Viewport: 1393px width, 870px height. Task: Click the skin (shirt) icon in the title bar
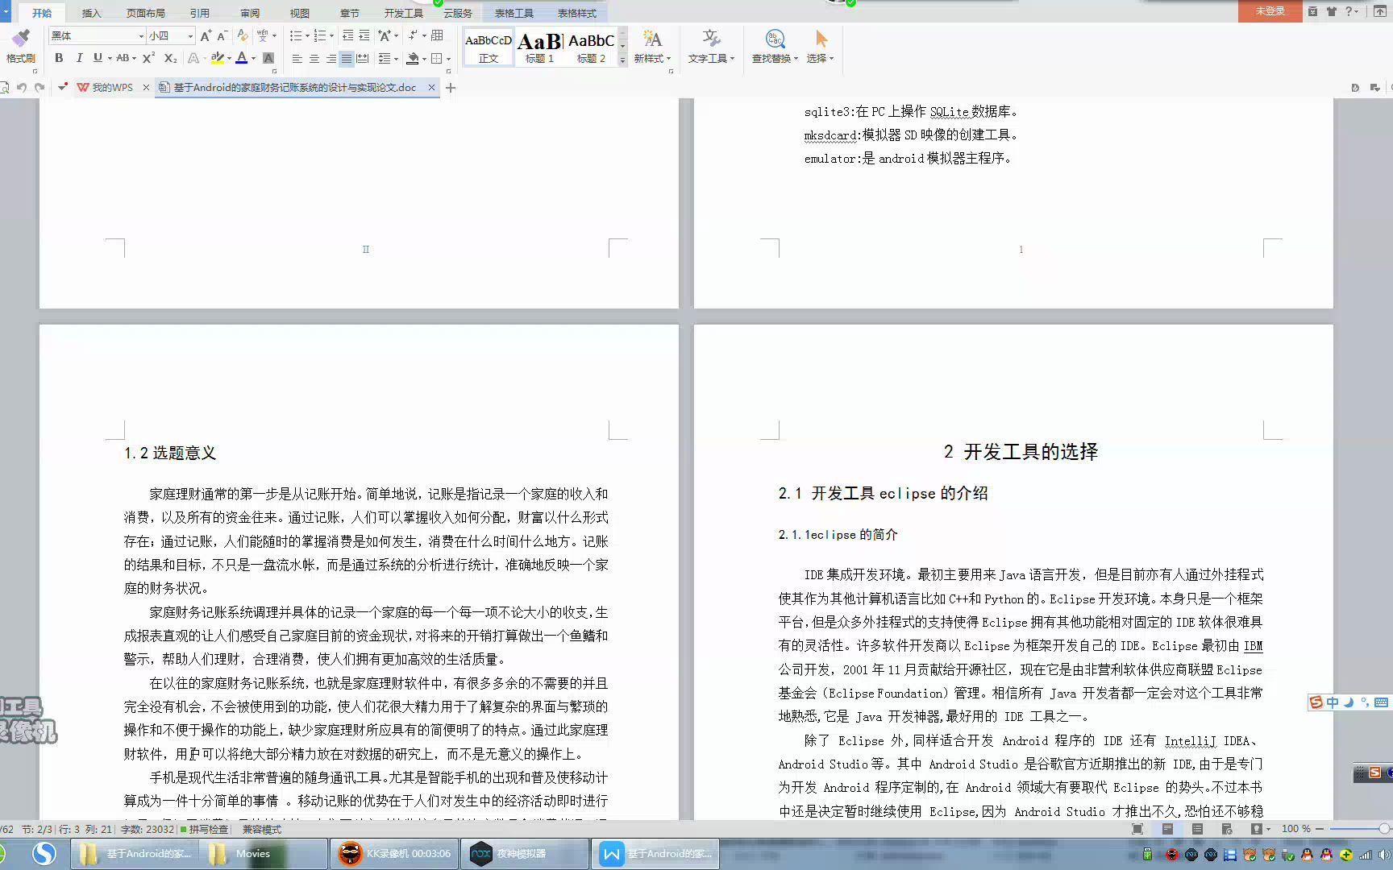pyautogui.click(x=1331, y=11)
